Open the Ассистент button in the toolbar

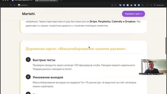(159, 5)
